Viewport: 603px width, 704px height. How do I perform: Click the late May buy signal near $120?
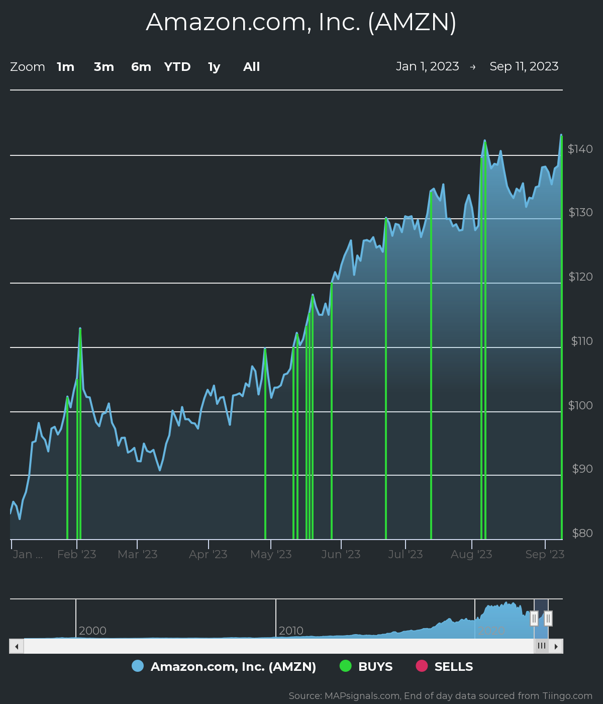point(332,411)
